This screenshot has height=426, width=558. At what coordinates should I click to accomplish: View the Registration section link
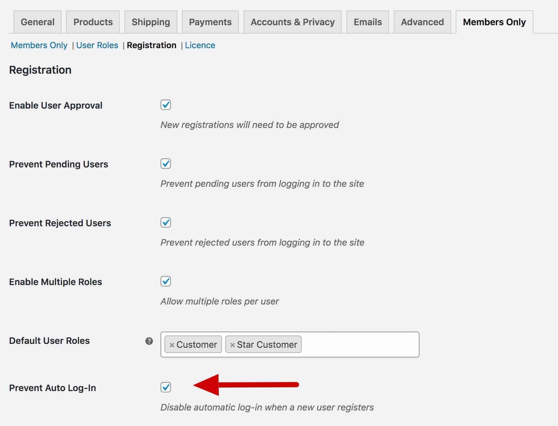(152, 45)
